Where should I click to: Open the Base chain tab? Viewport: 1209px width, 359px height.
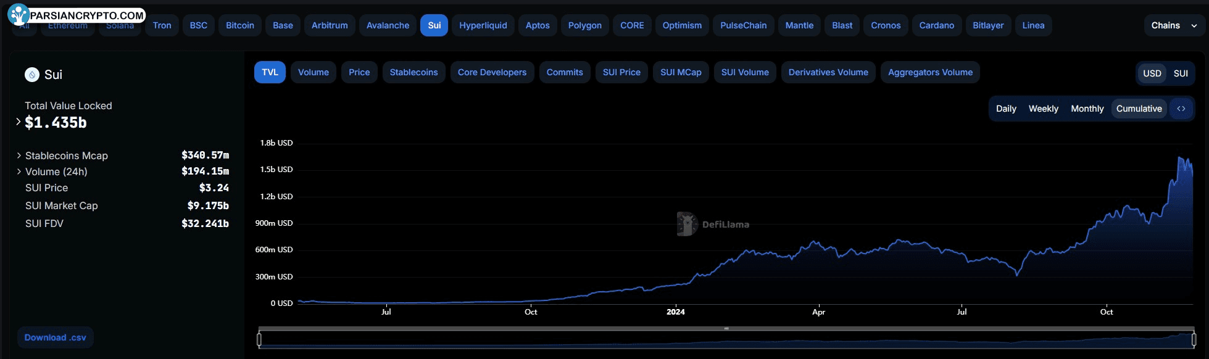283,25
